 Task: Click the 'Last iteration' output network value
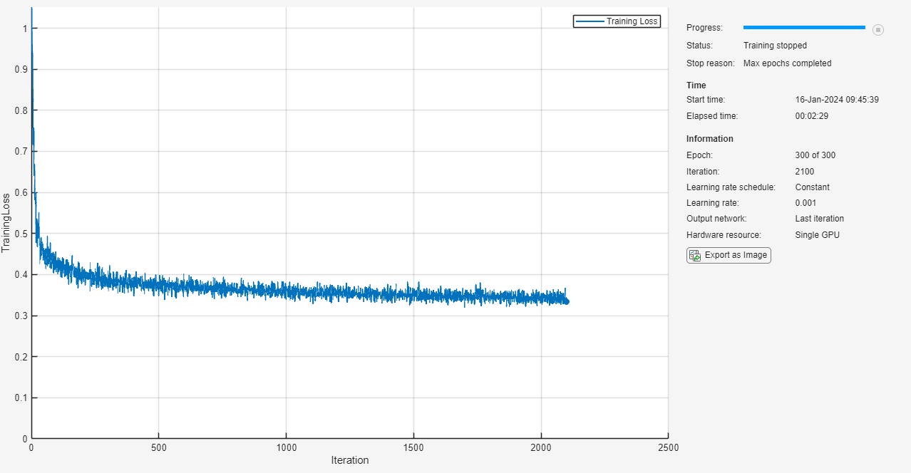[x=819, y=219]
